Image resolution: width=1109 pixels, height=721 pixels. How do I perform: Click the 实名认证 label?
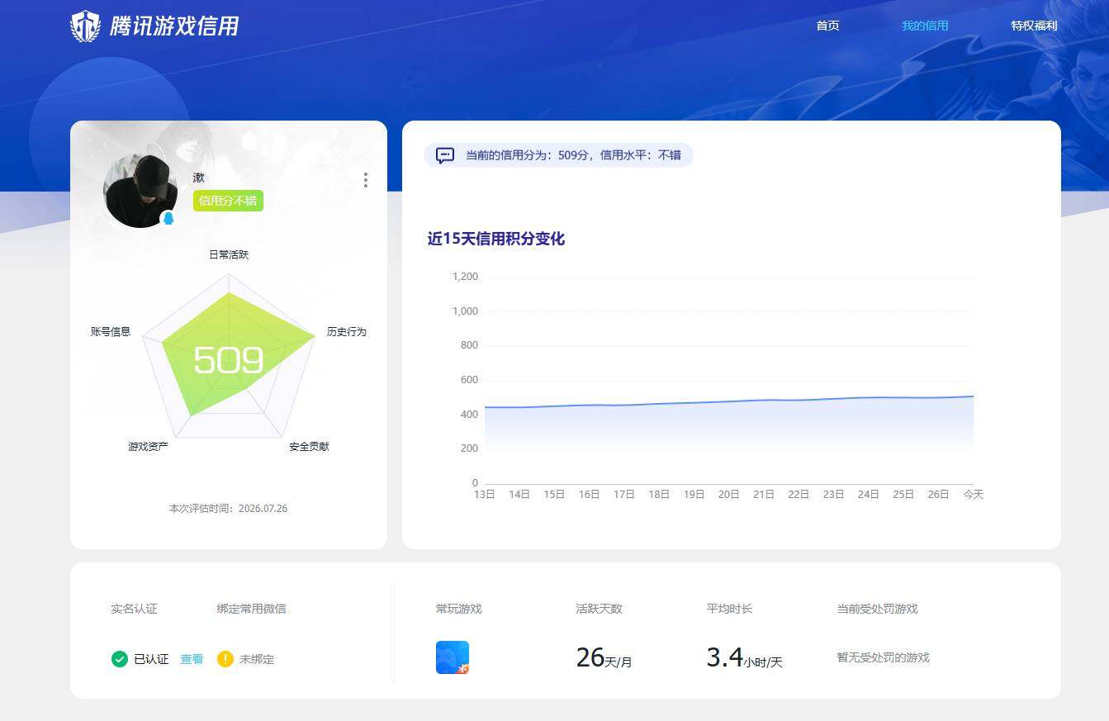[x=134, y=609]
